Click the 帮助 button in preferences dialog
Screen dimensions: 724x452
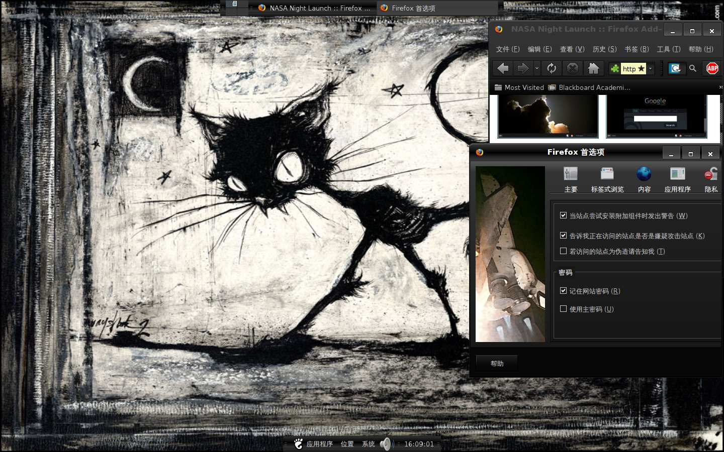pyautogui.click(x=497, y=363)
